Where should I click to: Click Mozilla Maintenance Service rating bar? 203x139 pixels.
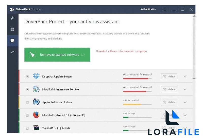click(137, 91)
